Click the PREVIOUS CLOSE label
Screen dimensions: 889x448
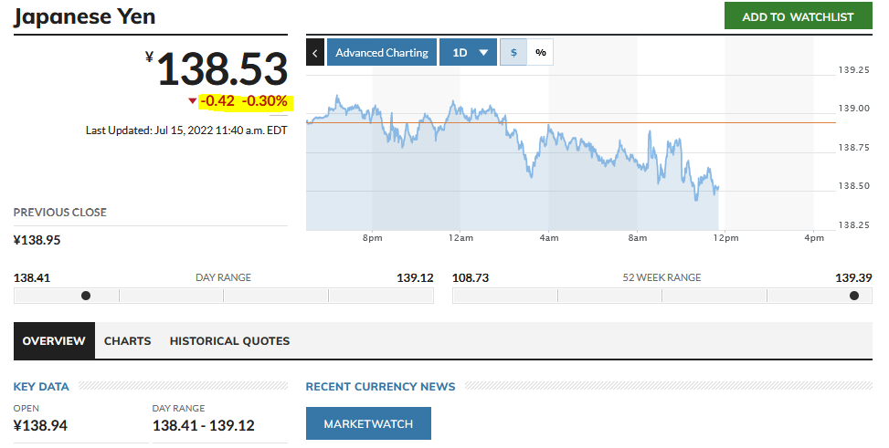(60, 213)
